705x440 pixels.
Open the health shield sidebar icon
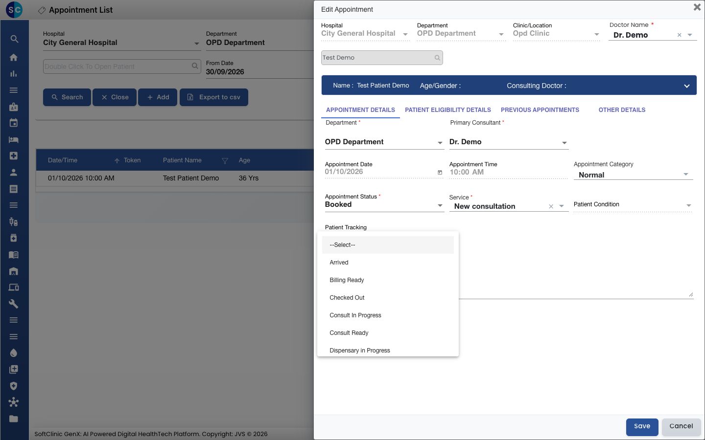tap(14, 386)
